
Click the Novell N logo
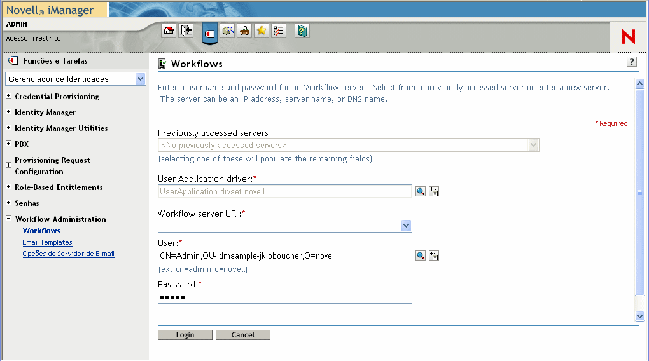[628, 37]
